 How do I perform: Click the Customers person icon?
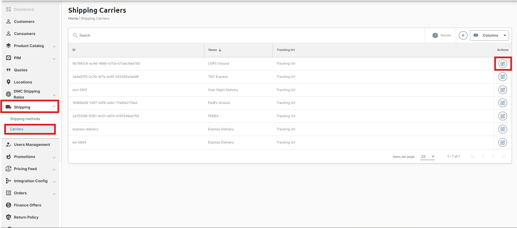pos(9,21)
